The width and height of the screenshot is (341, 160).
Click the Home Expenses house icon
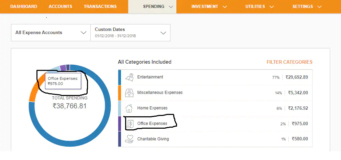click(129, 108)
